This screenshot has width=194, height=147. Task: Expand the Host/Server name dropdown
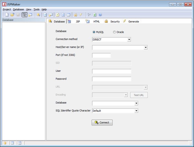tap(145, 47)
